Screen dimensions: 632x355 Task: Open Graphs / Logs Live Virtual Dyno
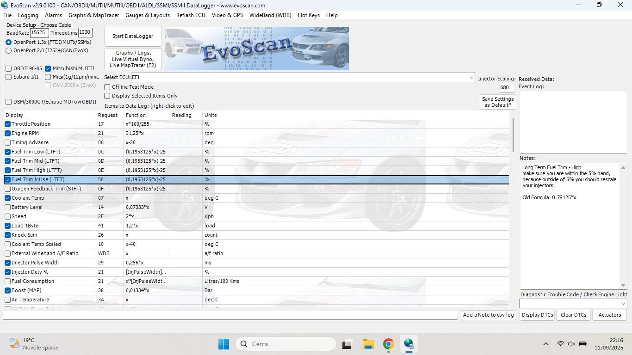tap(133, 59)
